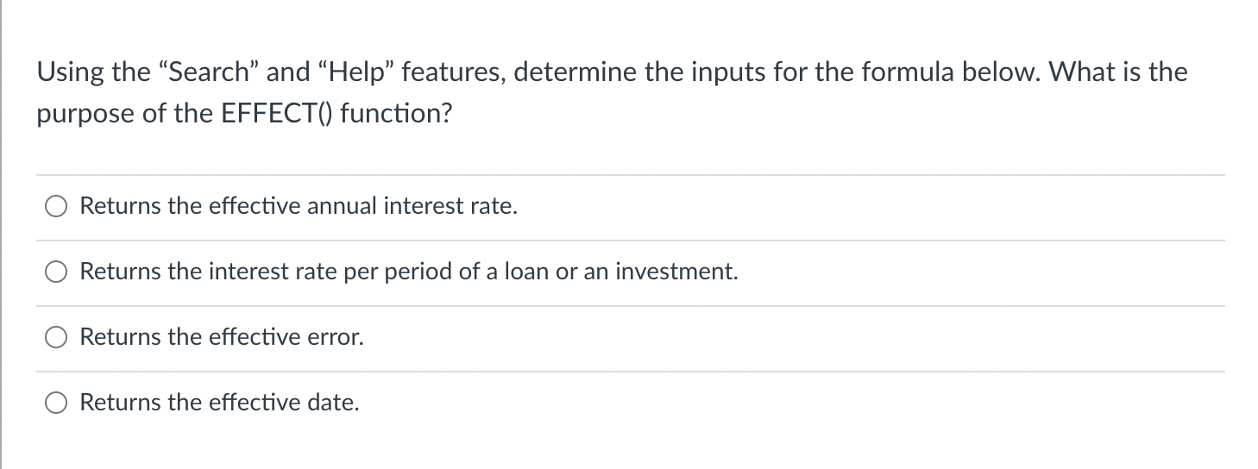
Task: Click label text 'Returns the effective annual interest rate.'
Action: pyautogui.click(x=299, y=207)
